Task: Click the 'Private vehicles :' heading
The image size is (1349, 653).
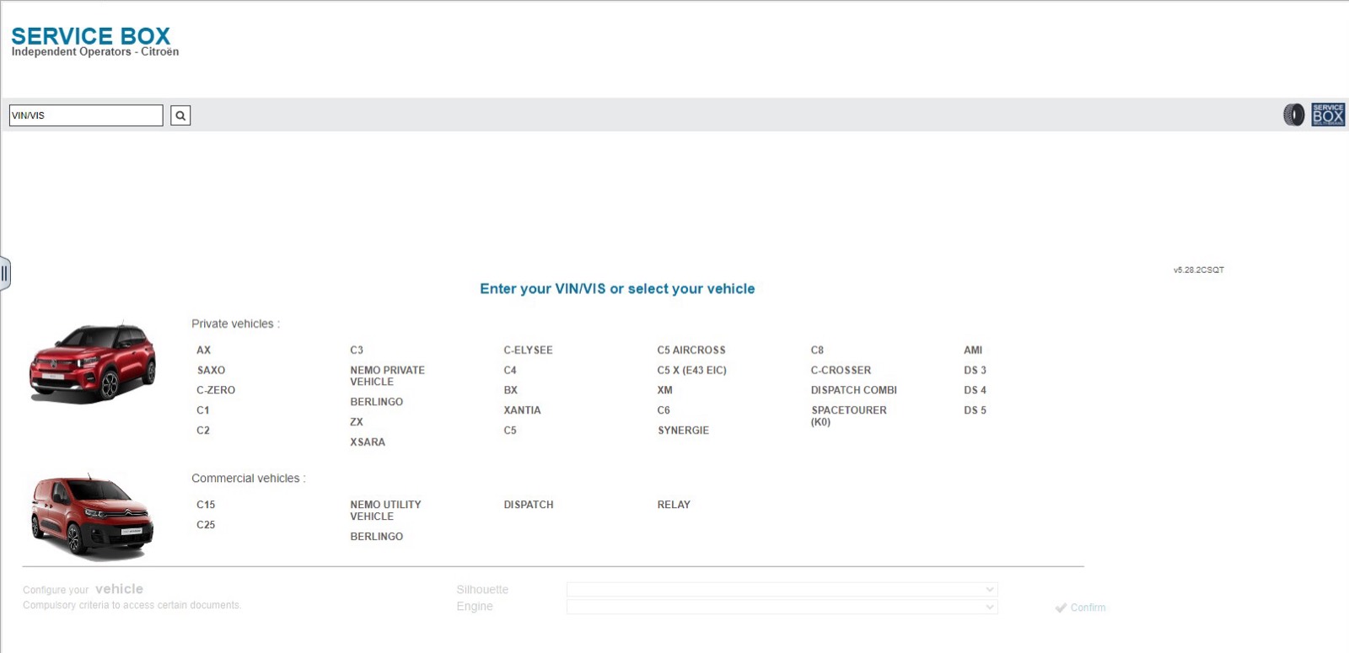Action: tap(235, 324)
